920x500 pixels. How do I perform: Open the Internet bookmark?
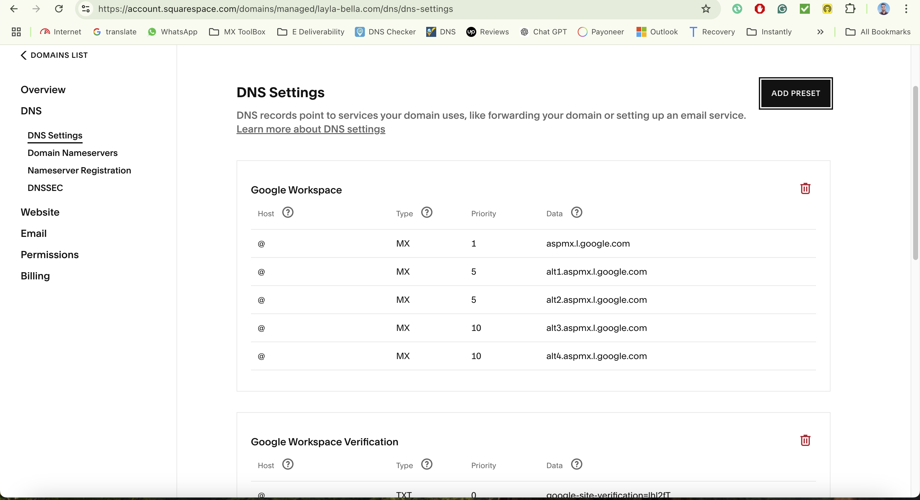61,32
